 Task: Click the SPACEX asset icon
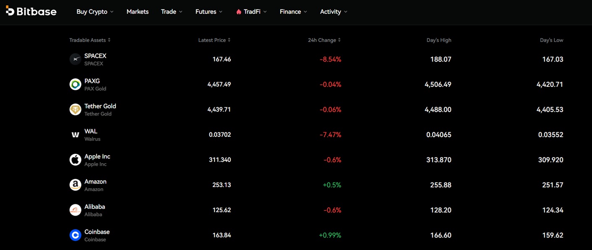(75, 59)
